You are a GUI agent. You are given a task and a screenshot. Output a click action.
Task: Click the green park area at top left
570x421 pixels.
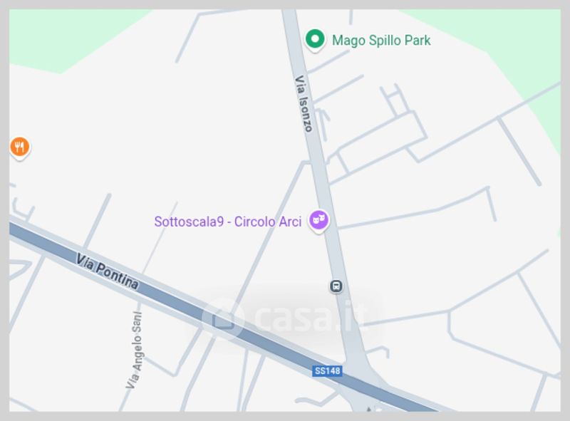pos(73,36)
